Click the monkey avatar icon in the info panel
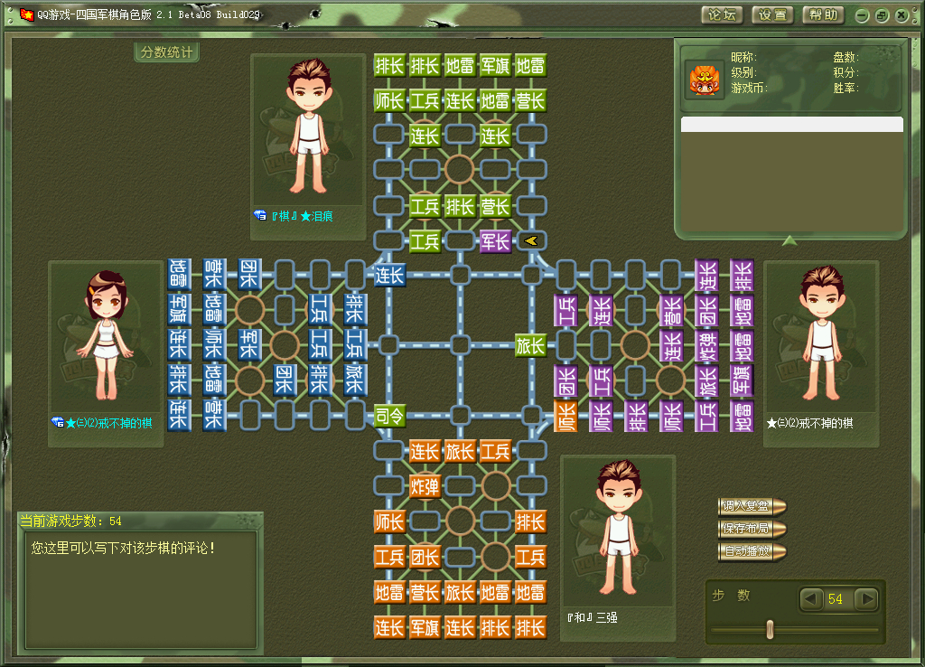 click(x=704, y=80)
